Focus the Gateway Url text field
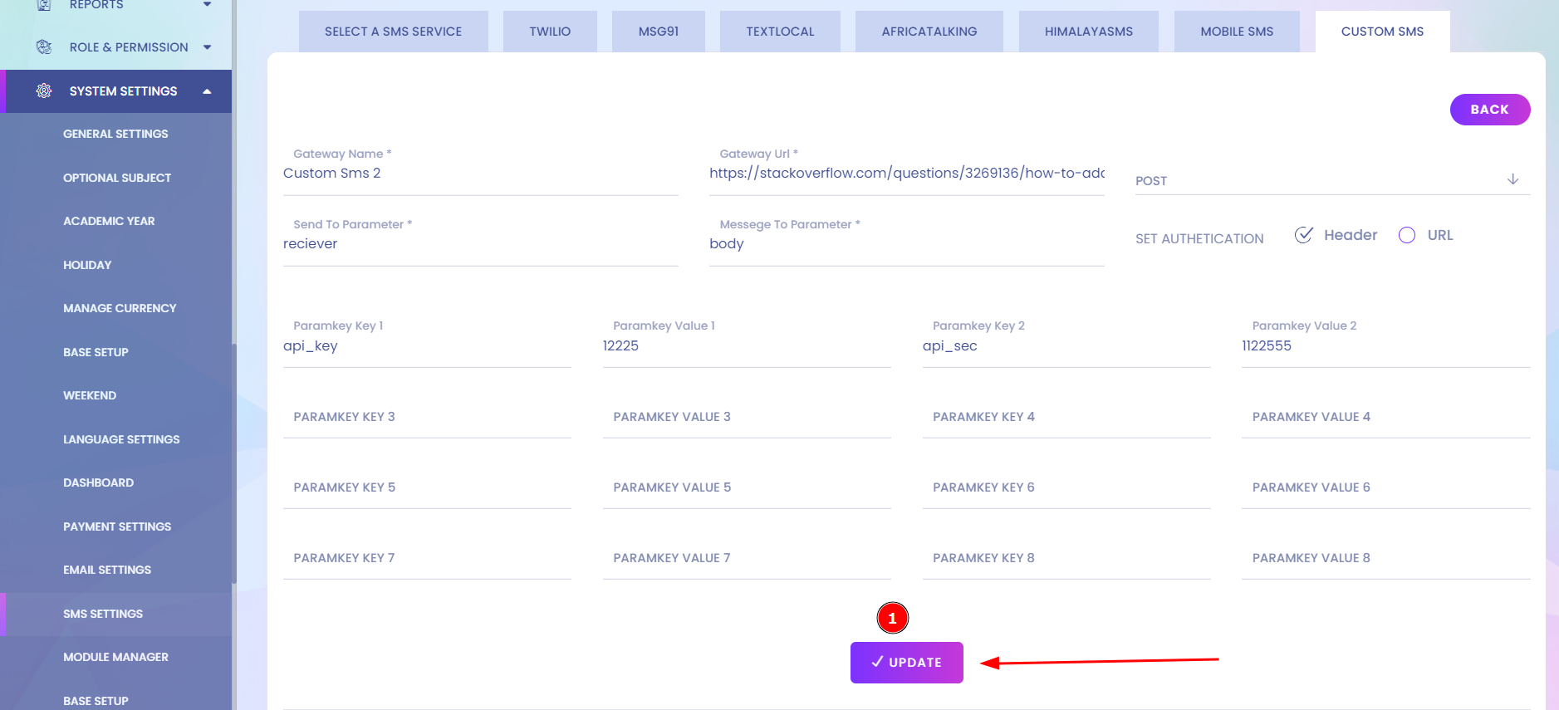The height and width of the screenshot is (710, 1559). tap(906, 174)
